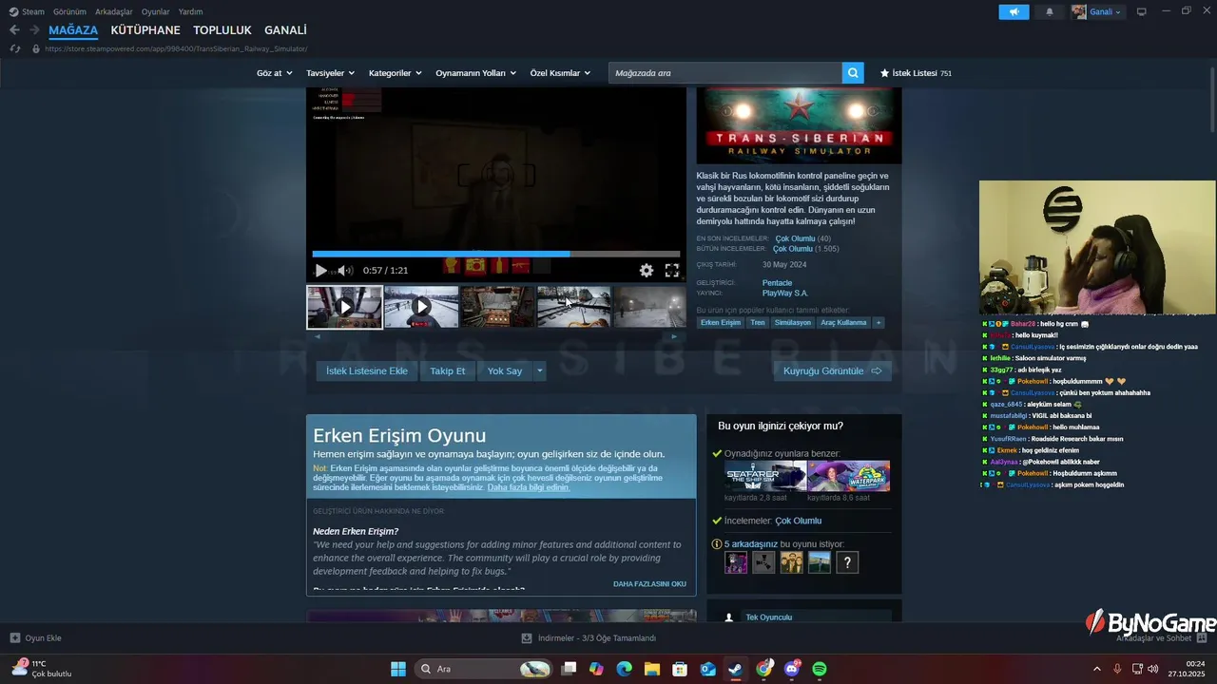Open the Arkadaşlar menu
The width and height of the screenshot is (1217, 684).
click(x=114, y=11)
